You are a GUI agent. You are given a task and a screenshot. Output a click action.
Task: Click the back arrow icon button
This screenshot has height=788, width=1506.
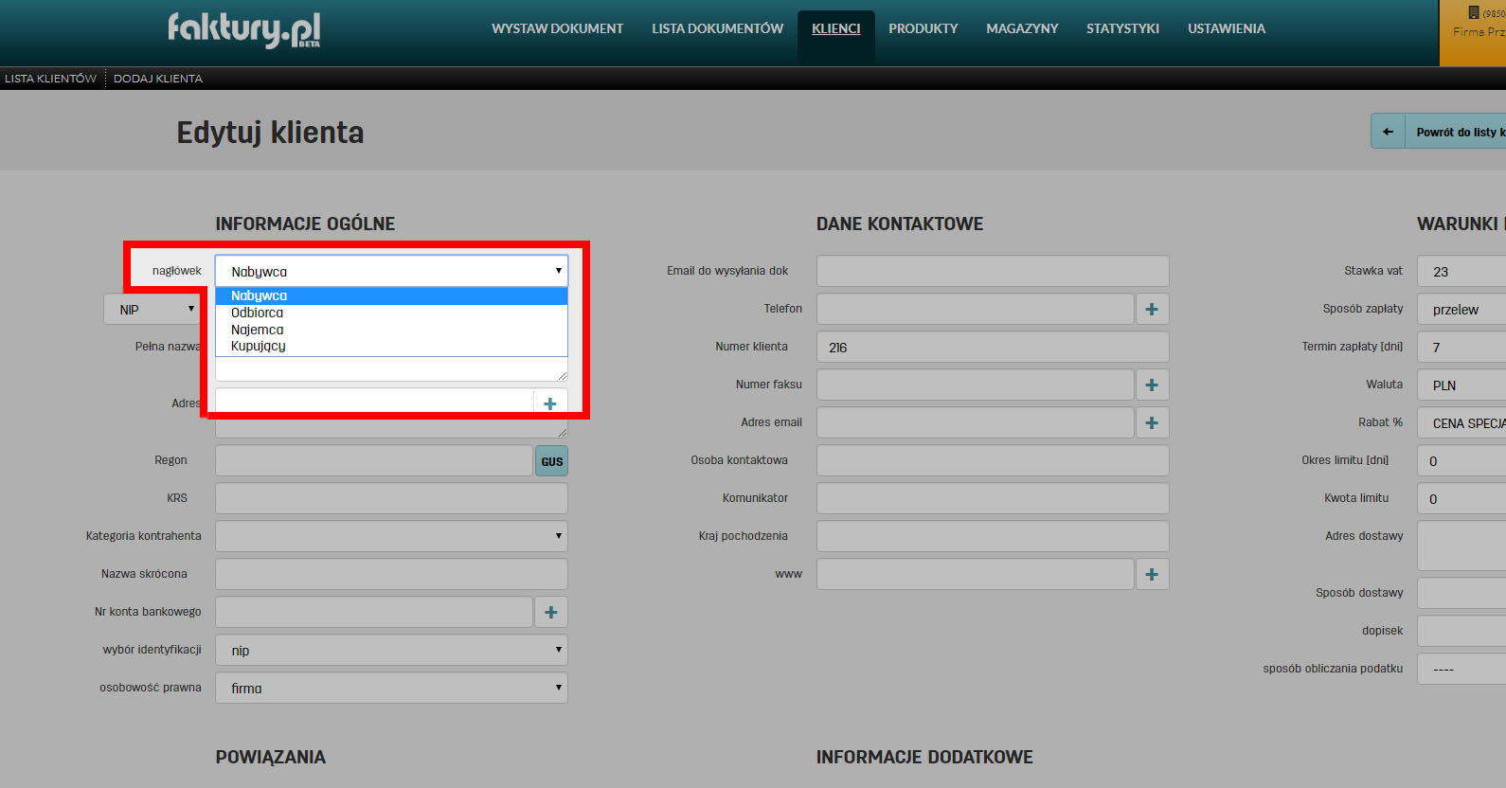[1388, 132]
